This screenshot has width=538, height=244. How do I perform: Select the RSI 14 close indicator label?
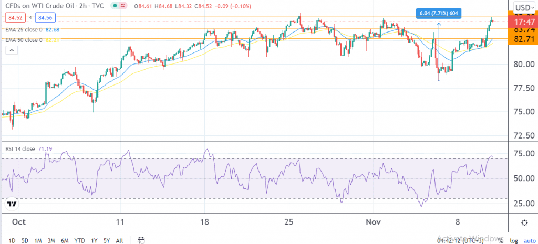(20, 148)
